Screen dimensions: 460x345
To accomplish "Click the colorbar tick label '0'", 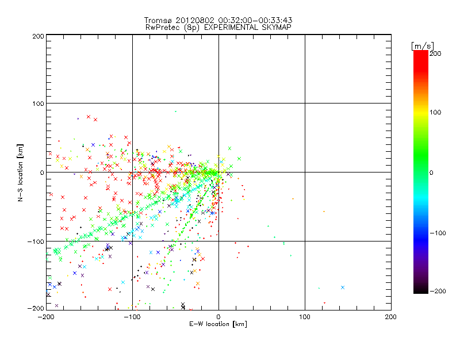I will click(x=431, y=173).
